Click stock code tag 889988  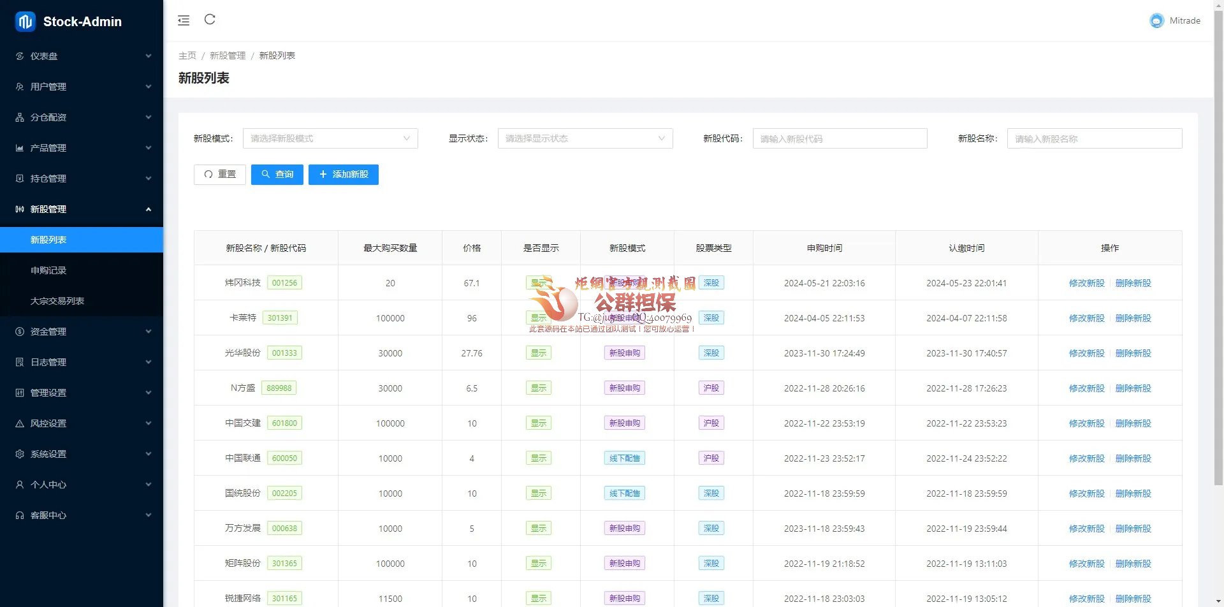[x=279, y=388]
